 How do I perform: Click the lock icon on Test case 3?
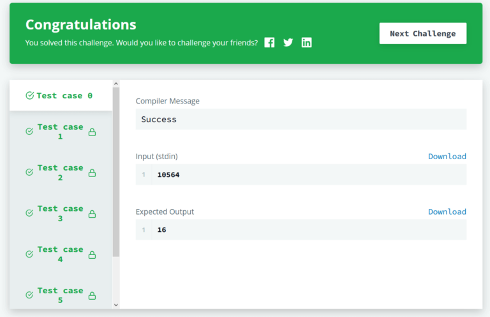point(92,214)
